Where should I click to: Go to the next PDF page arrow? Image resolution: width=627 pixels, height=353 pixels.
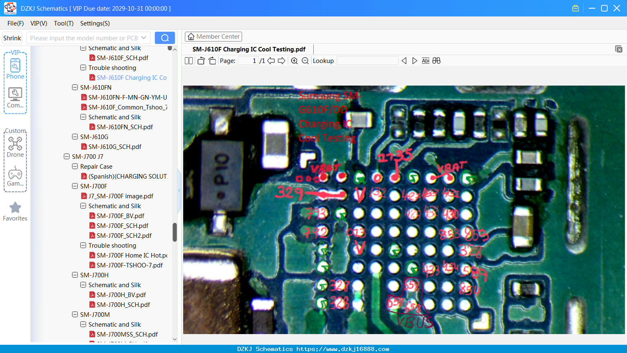coord(282,61)
